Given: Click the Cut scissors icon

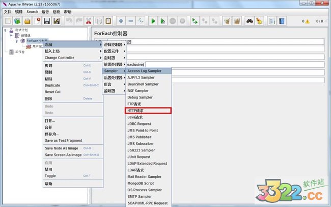Looking at the screenshot, I should 89,21.
